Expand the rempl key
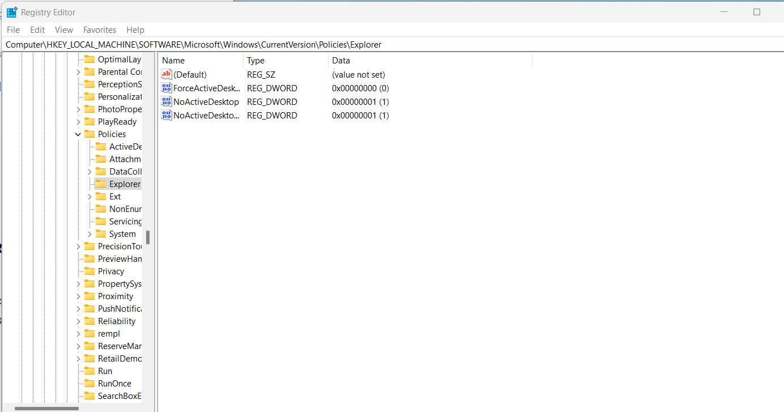 tap(78, 334)
